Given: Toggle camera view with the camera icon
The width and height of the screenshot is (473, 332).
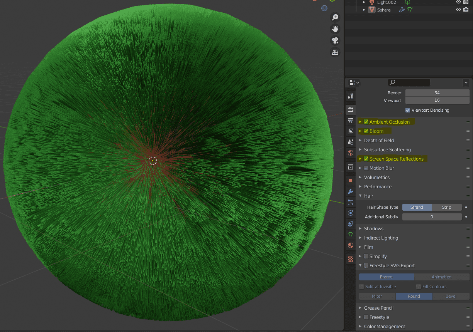Looking at the screenshot, I should pos(335,40).
